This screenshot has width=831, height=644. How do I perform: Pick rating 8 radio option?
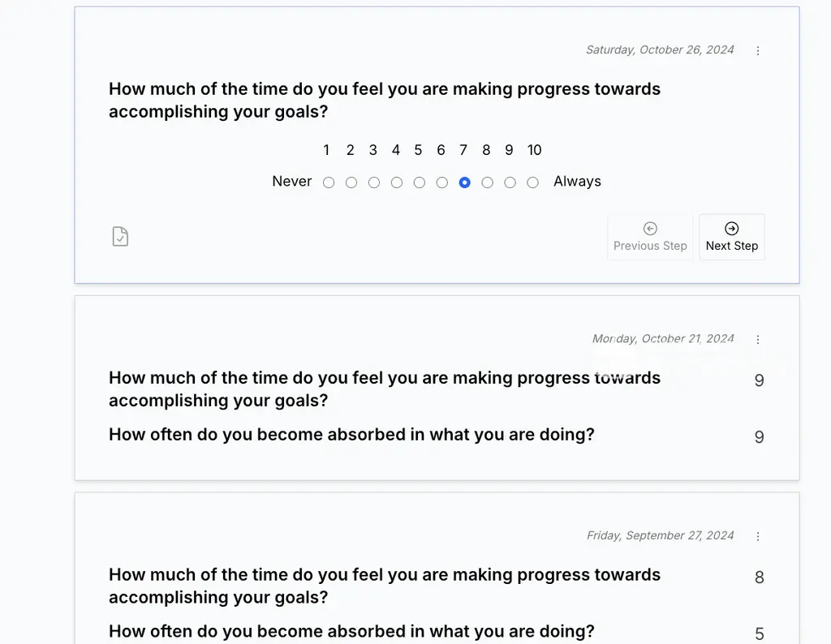pyautogui.click(x=487, y=182)
